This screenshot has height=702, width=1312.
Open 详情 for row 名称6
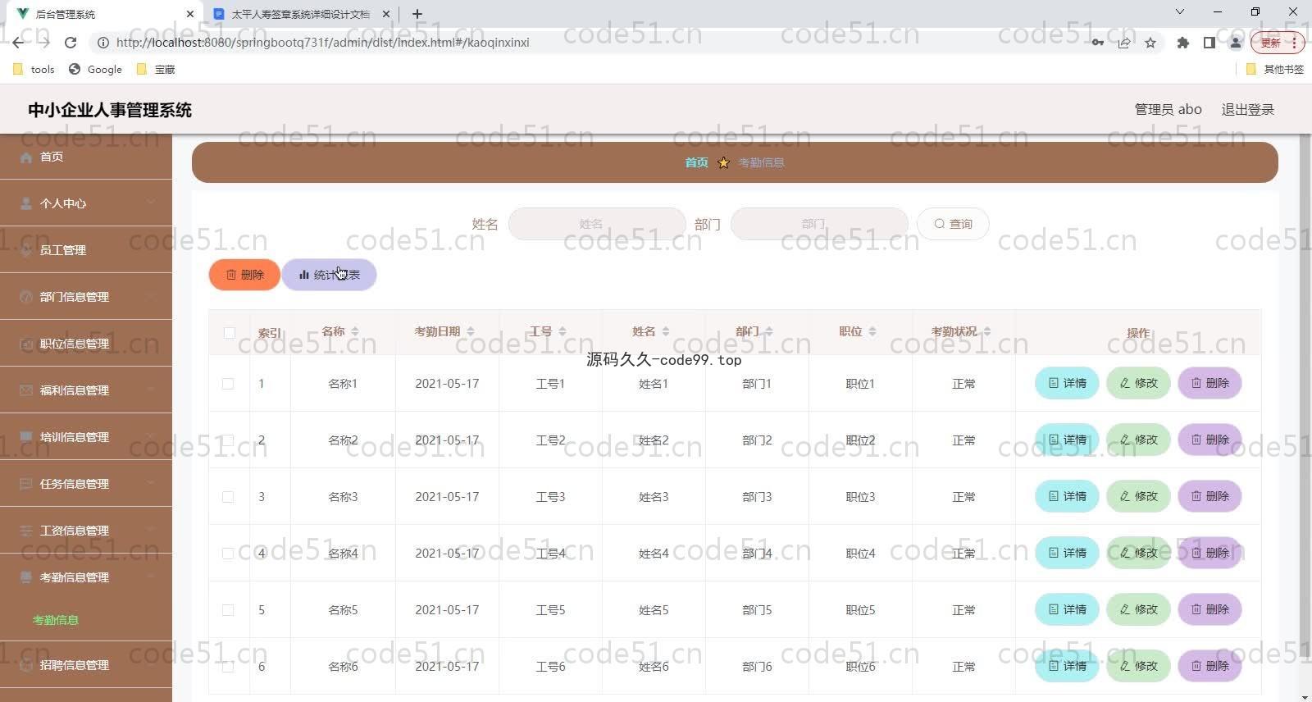pyautogui.click(x=1067, y=666)
